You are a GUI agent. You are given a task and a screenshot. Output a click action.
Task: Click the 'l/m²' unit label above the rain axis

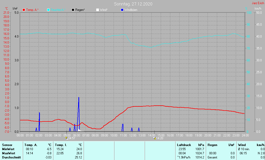click(15, 9)
